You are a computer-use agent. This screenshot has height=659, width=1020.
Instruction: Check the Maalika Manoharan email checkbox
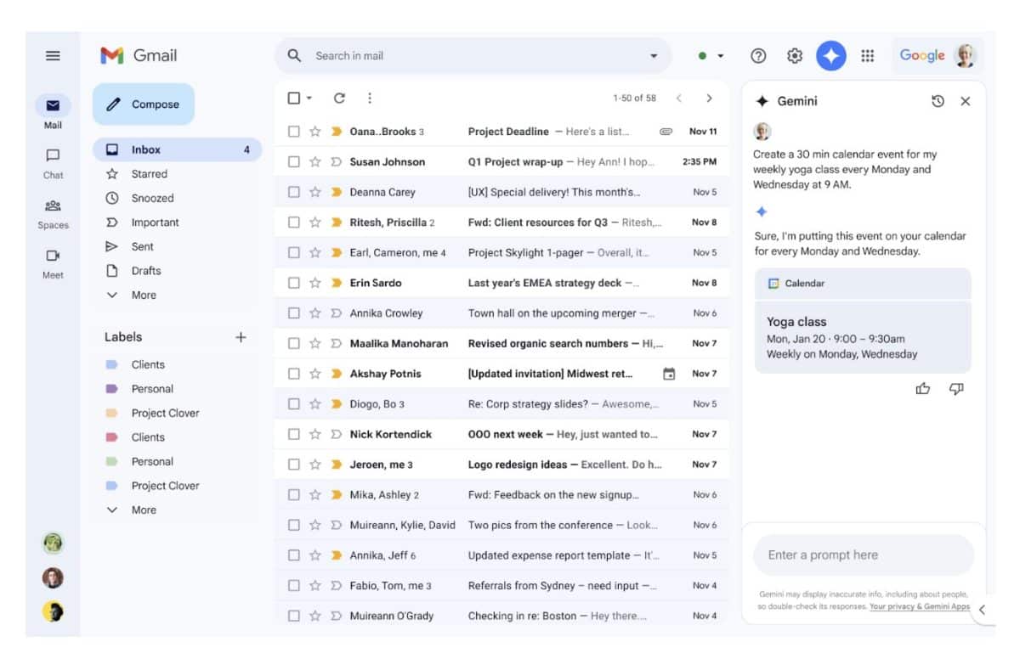[293, 343]
